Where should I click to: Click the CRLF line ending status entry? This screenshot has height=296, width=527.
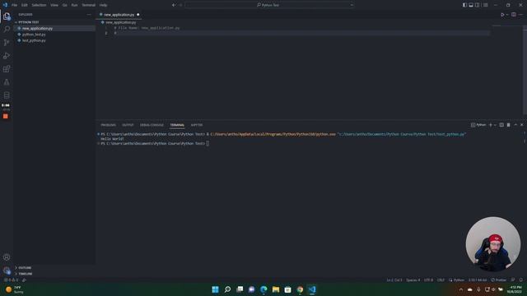(441, 280)
